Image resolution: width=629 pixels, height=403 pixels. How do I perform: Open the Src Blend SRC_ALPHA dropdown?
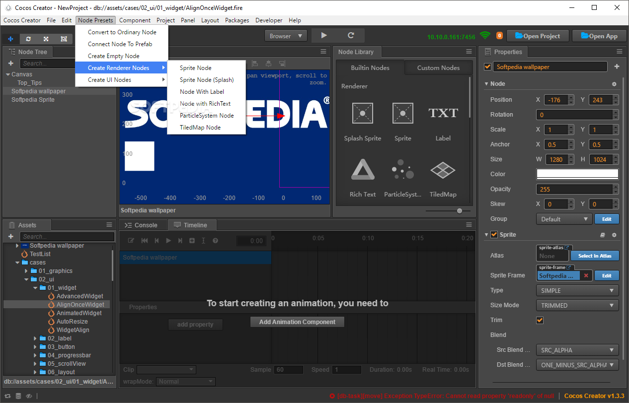click(x=577, y=350)
